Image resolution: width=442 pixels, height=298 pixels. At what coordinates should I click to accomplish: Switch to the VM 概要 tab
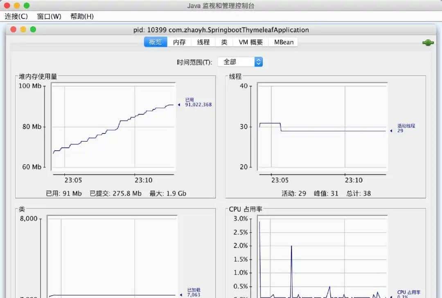[250, 42]
